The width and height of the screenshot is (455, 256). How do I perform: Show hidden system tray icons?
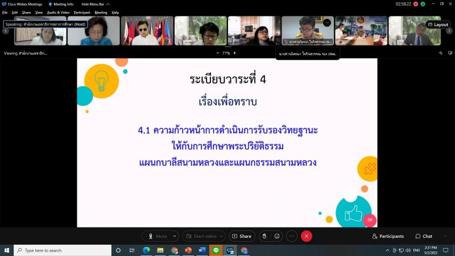387,250
